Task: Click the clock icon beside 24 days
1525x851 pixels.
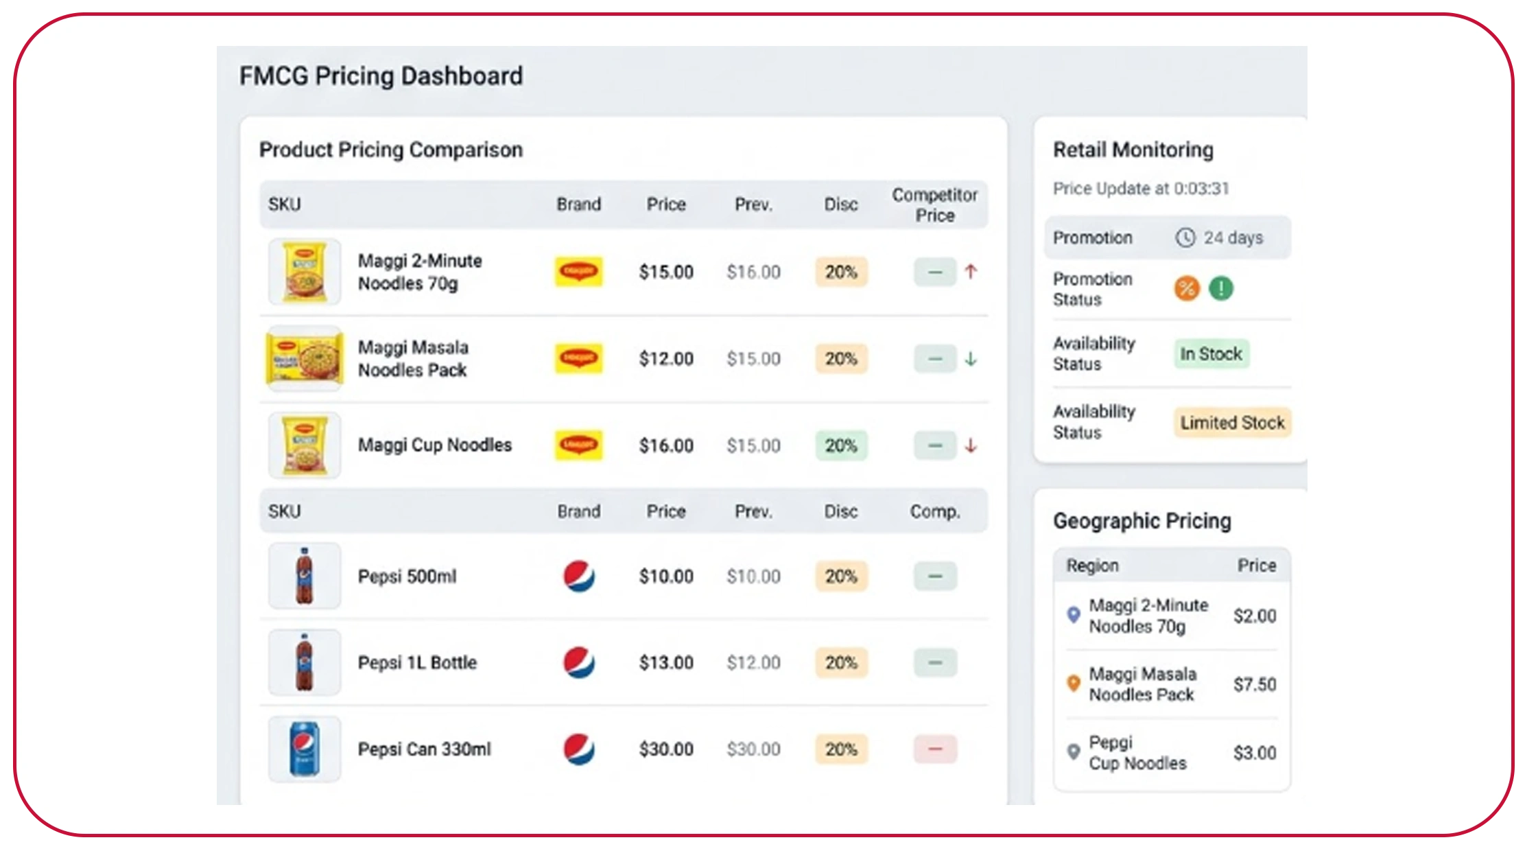Action: pyautogui.click(x=1185, y=237)
